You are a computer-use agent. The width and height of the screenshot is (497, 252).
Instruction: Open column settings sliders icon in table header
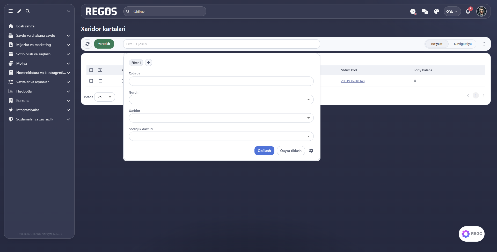click(100, 70)
